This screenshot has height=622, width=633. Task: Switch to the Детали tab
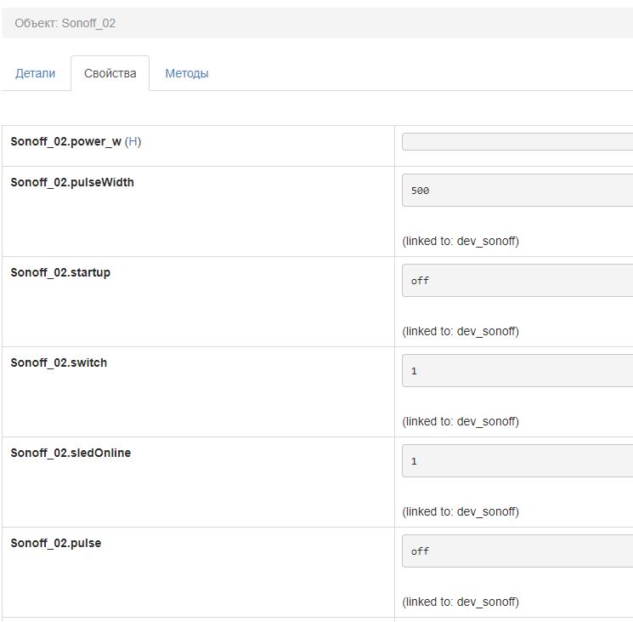(x=35, y=73)
